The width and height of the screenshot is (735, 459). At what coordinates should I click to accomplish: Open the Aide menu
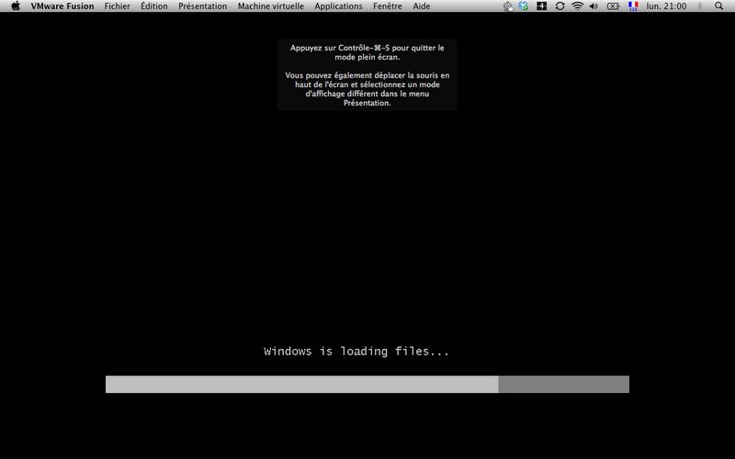click(x=422, y=6)
